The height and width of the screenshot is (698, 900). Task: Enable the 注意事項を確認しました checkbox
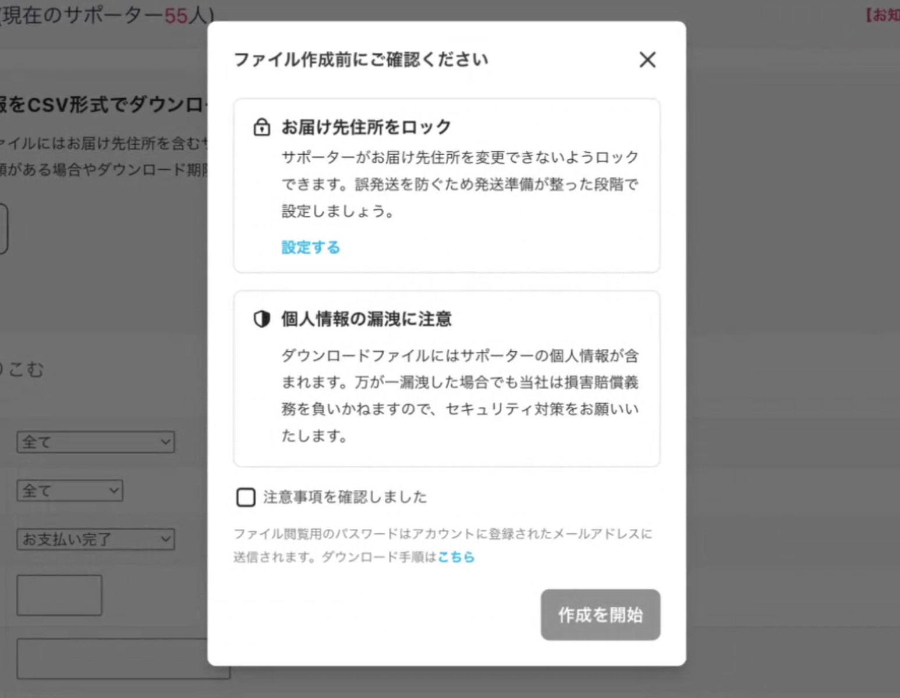click(x=246, y=497)
